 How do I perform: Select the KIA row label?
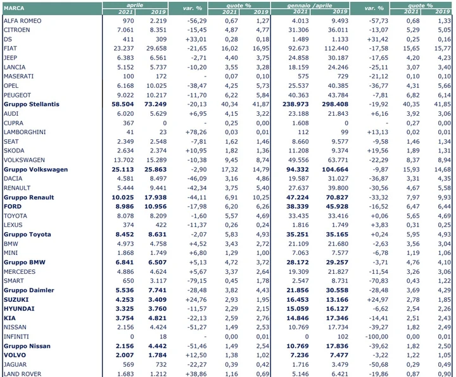[9, 318]
